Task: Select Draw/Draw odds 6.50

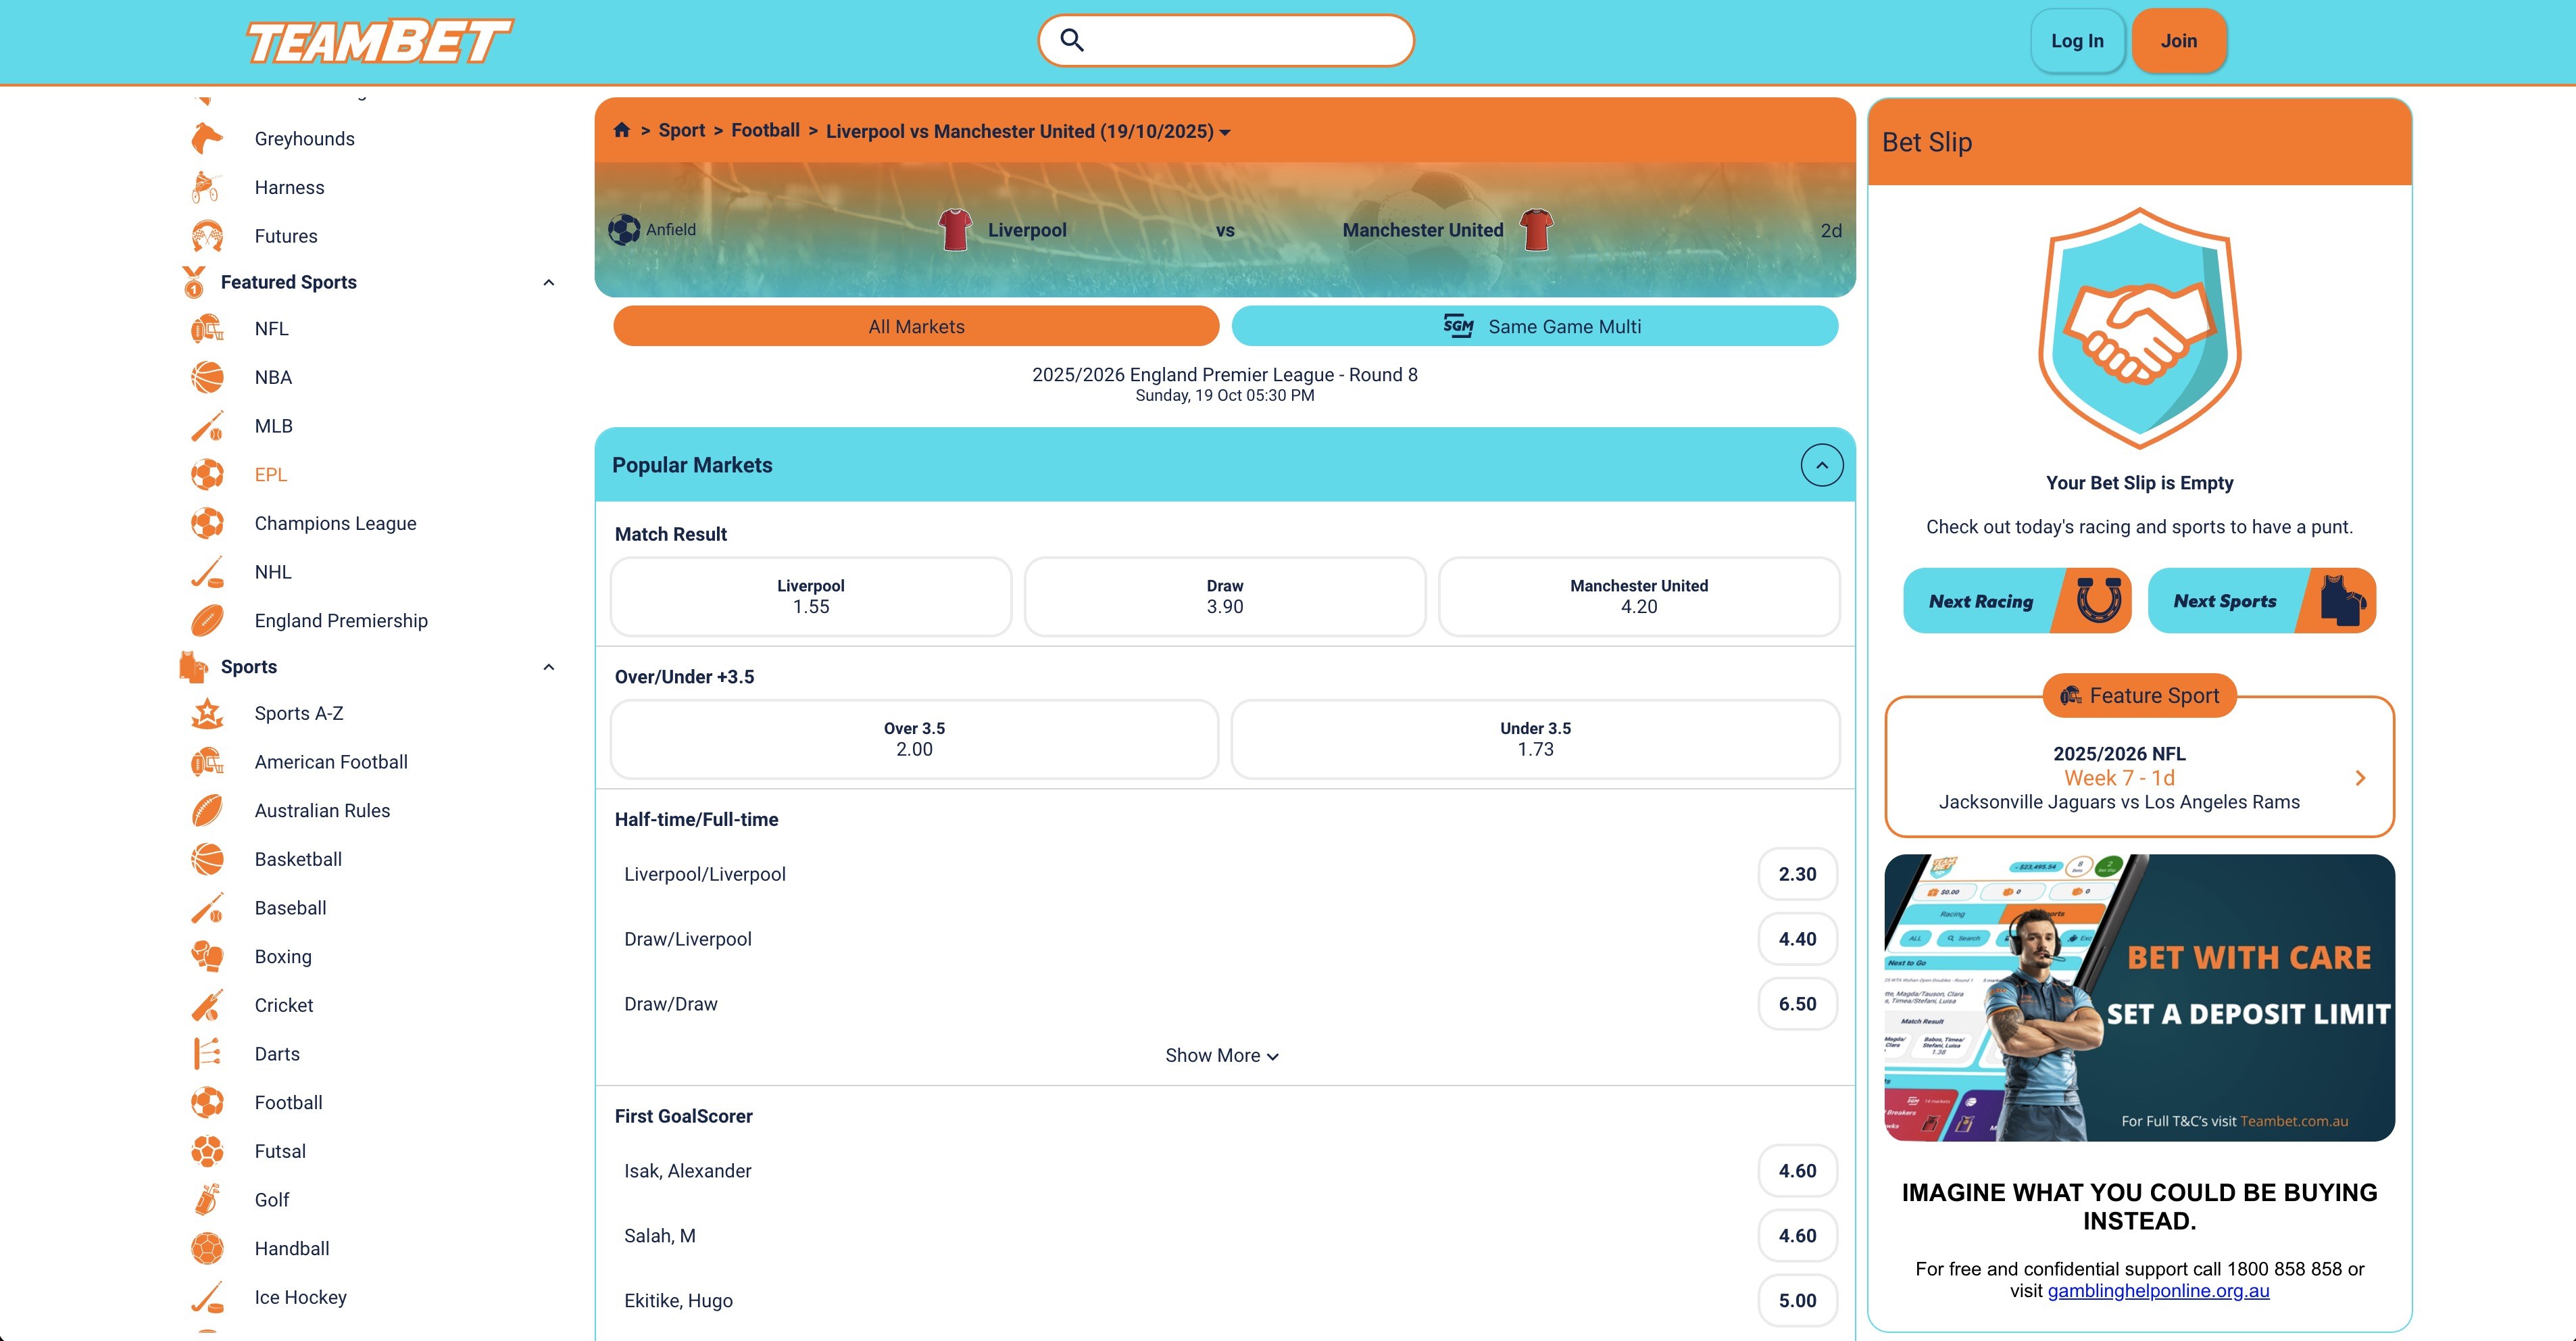Action: [1796, 1004]
